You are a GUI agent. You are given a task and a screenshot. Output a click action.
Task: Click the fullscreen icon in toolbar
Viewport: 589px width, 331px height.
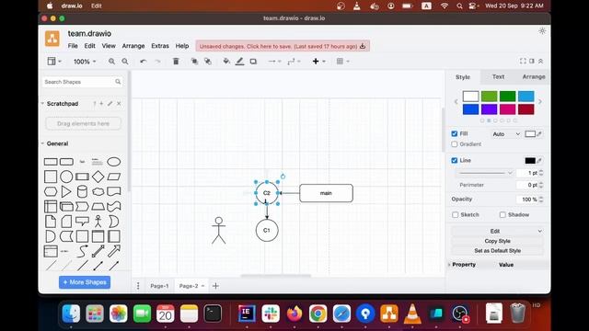[x=523, y=61]
